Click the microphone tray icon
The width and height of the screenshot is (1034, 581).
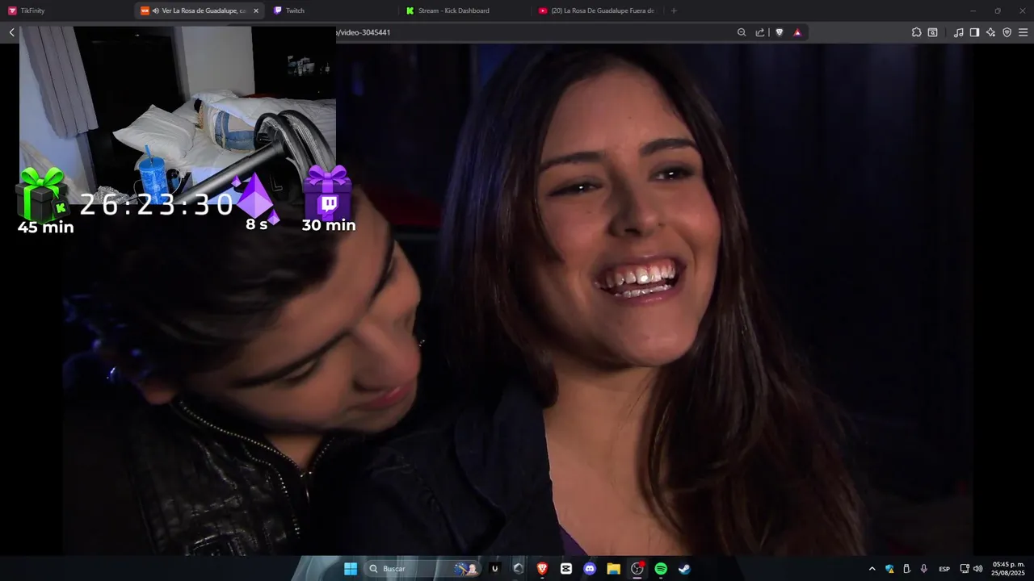923,569
